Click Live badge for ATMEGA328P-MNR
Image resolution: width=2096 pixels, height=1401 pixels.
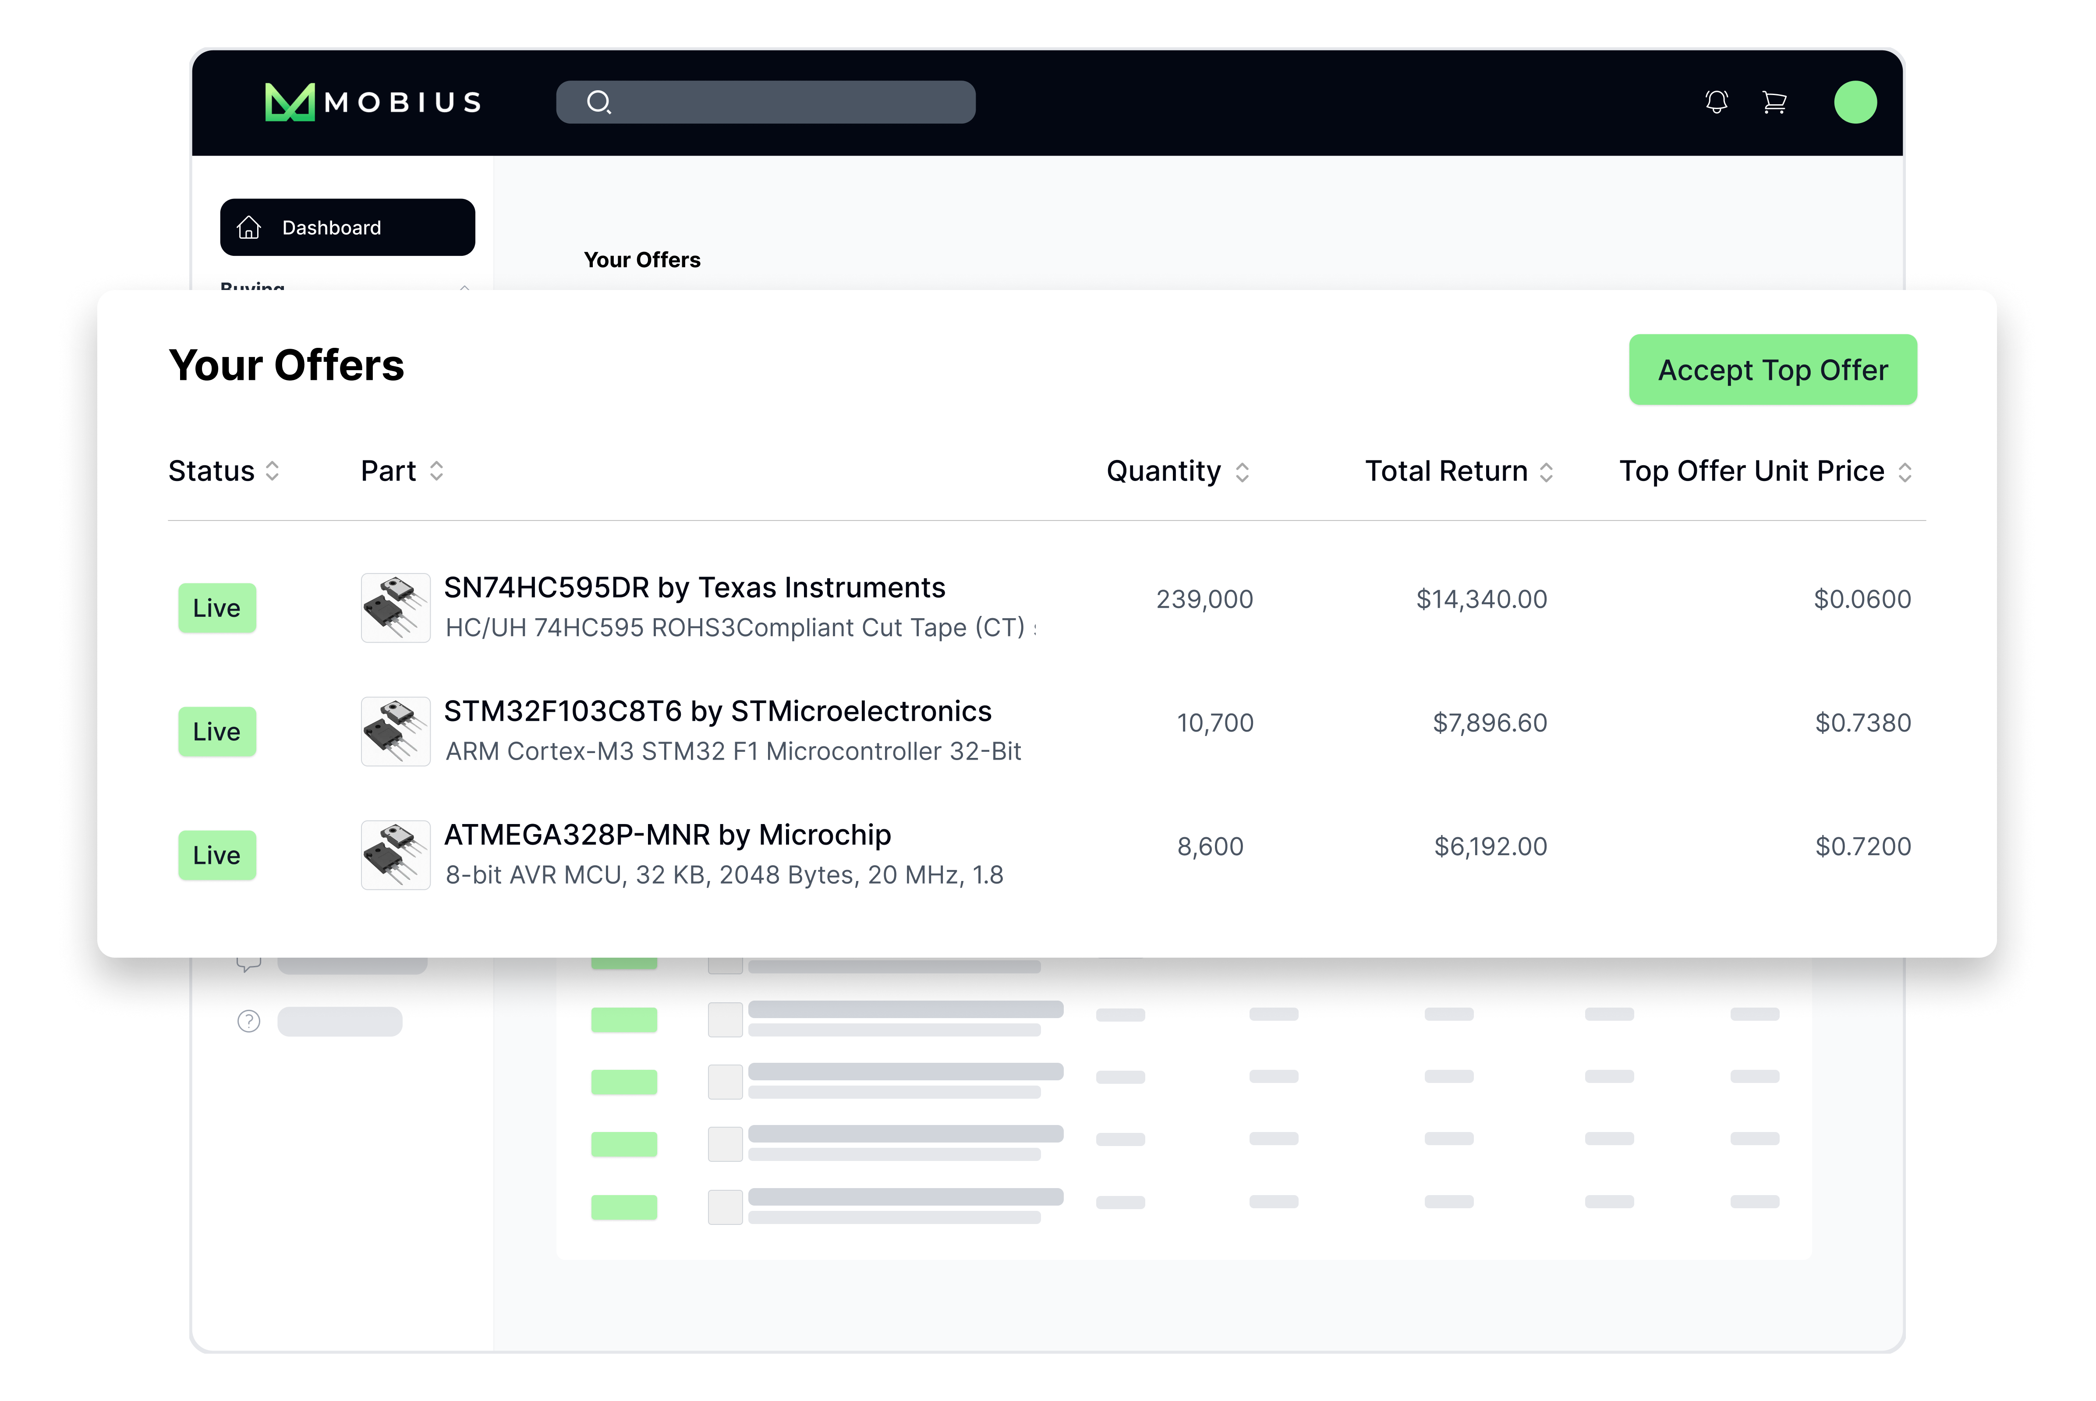tap(217, 855)
